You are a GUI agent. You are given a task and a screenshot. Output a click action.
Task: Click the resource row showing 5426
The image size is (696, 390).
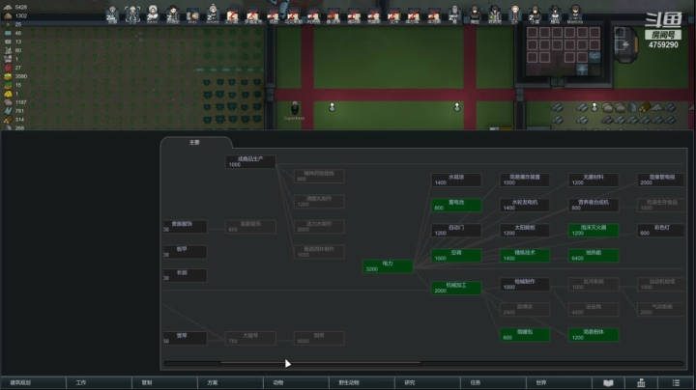tap(15, 7)
